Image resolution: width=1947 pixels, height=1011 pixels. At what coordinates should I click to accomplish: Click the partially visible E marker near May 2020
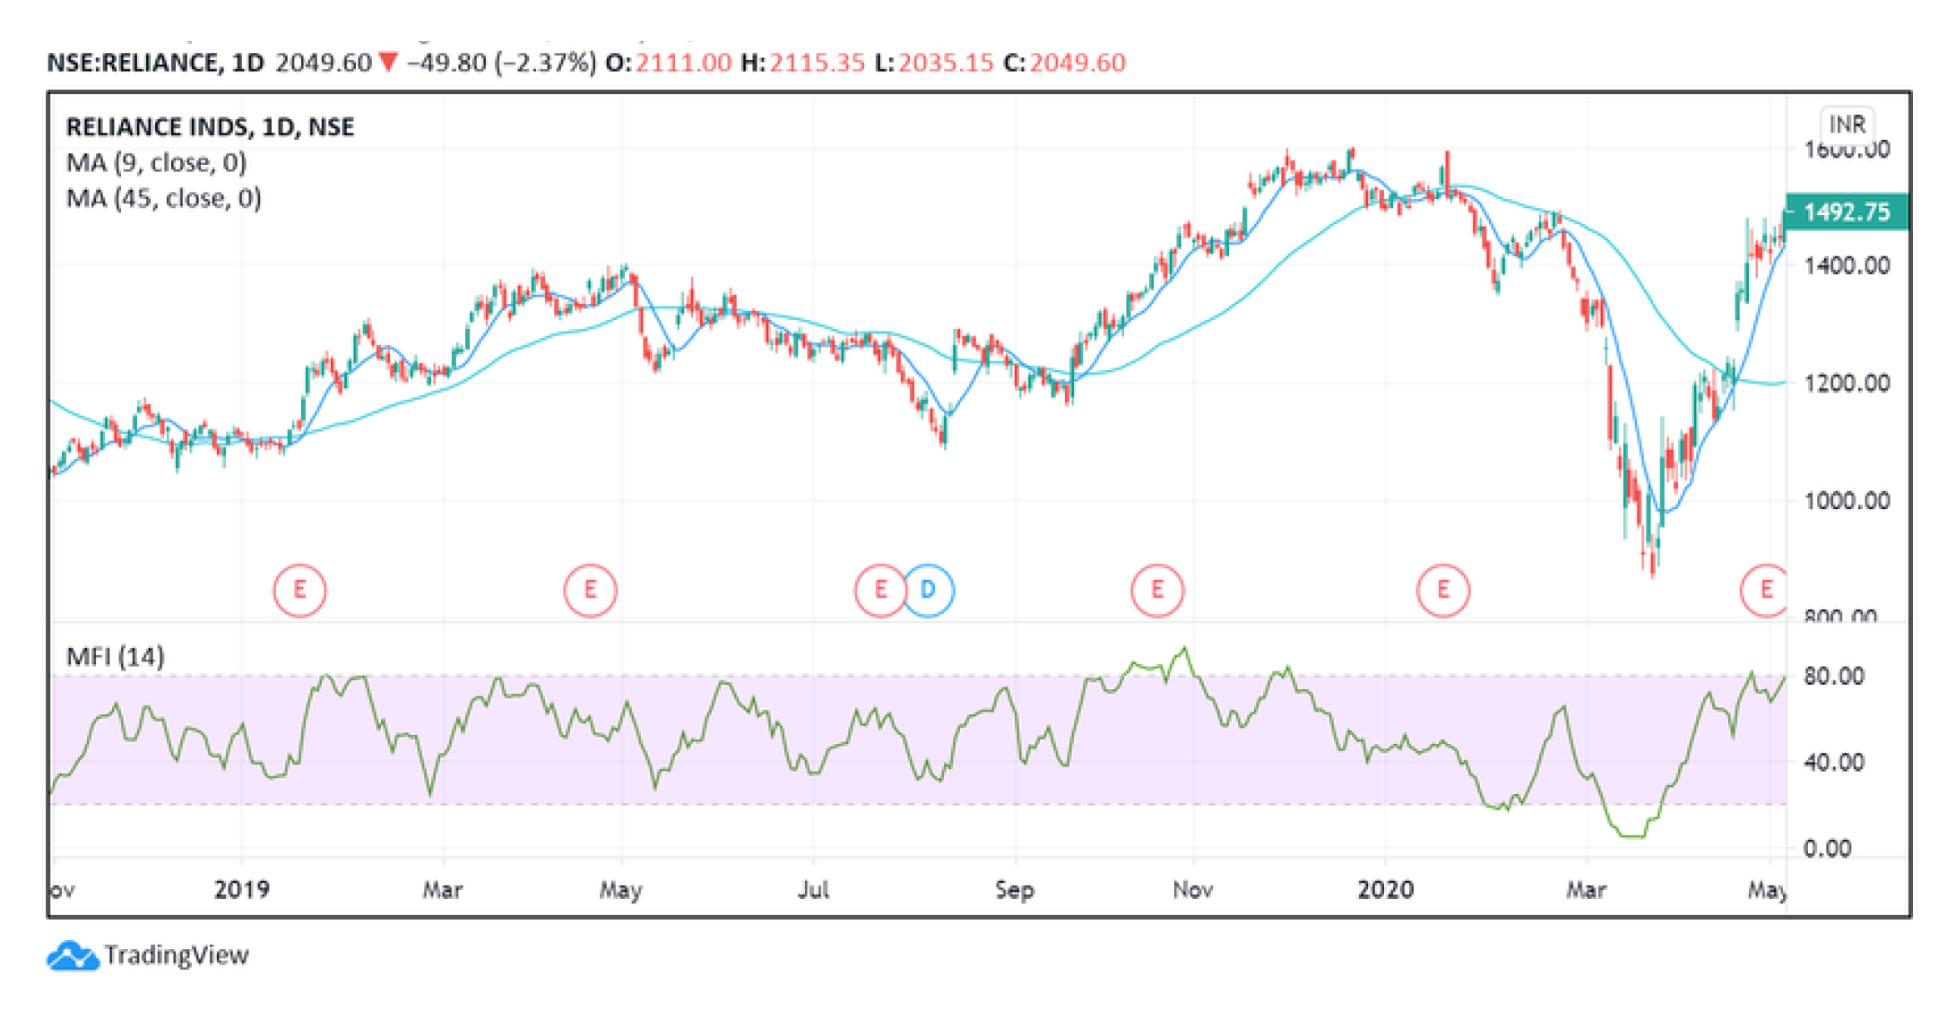click(1764, 590)
